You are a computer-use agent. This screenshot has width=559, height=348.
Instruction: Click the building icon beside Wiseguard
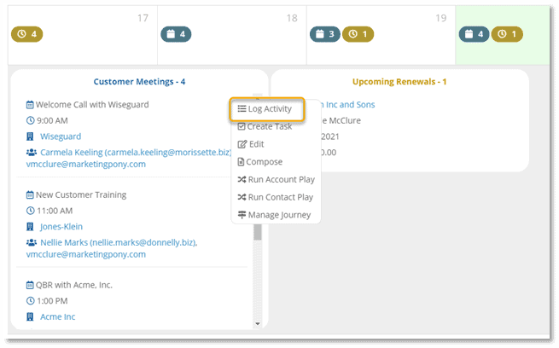tap(30, 136)
